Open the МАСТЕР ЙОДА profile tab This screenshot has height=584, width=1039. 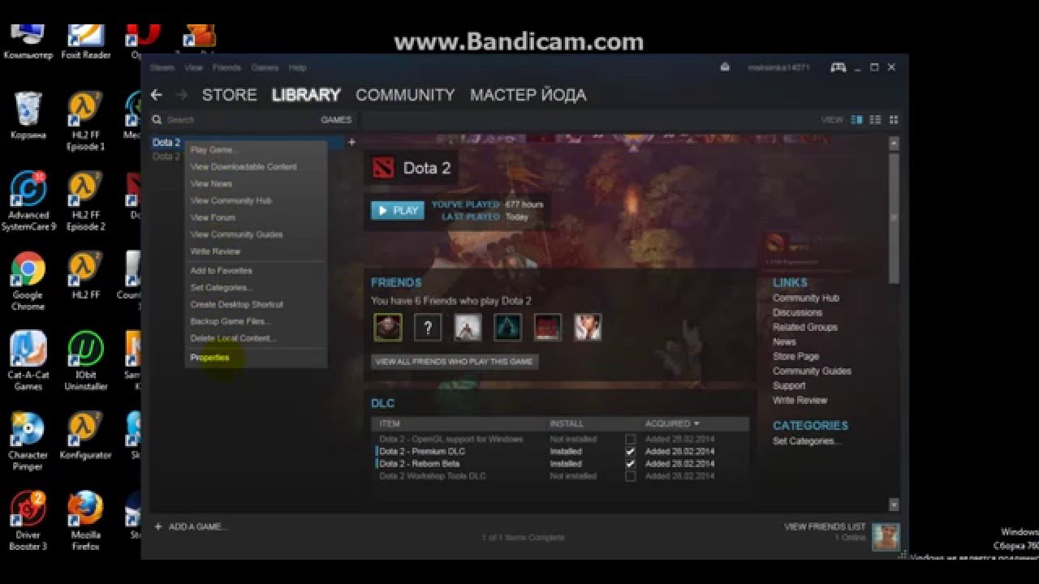pos(528,95)
